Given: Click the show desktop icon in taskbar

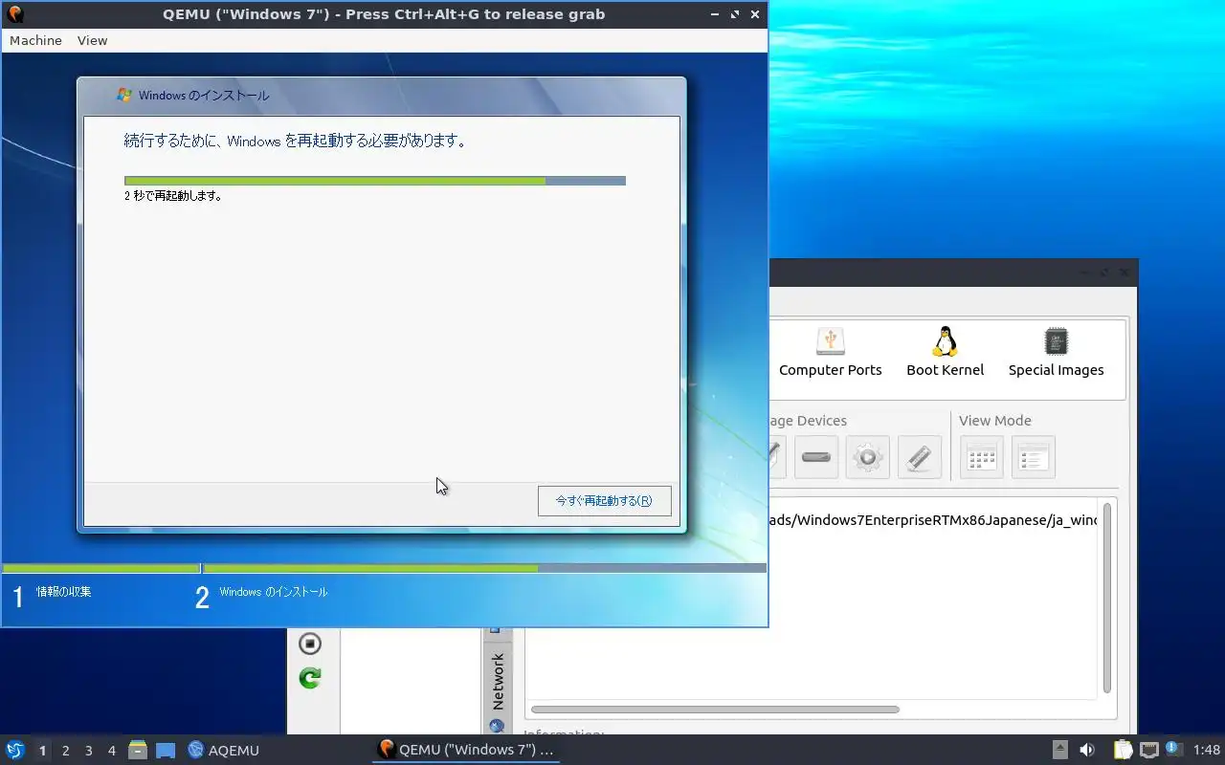Looking at the screenshot, I should [166, 750].
